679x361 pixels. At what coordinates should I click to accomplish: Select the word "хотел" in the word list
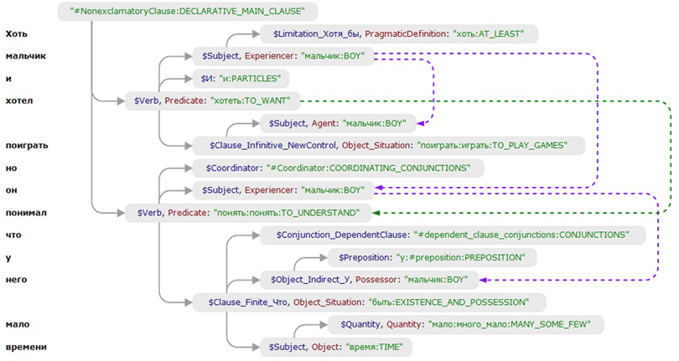[20, 101]
